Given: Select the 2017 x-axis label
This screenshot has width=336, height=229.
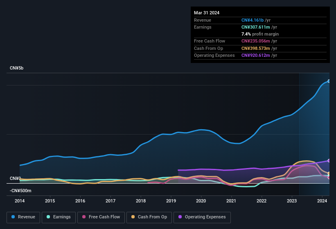Looking at the screenshot, I should pyautogui.click(x=110, y=201).
